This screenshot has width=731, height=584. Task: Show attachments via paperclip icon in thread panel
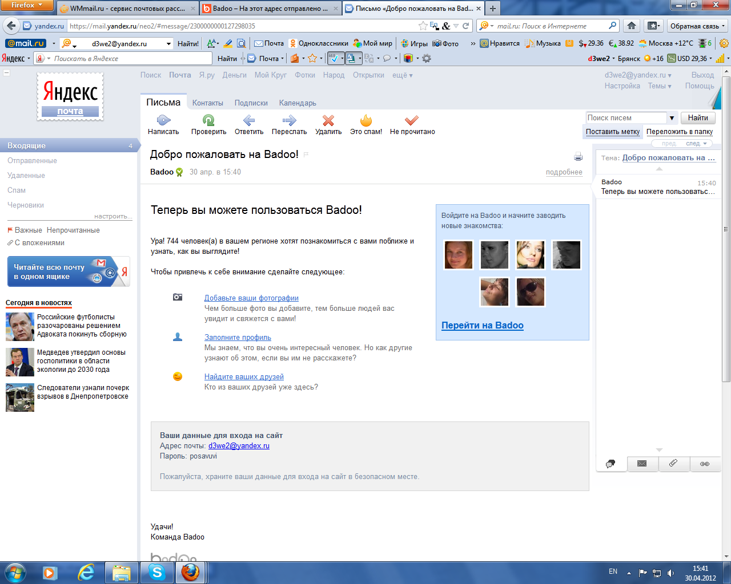pyautogui.click(x=673, y=464)
